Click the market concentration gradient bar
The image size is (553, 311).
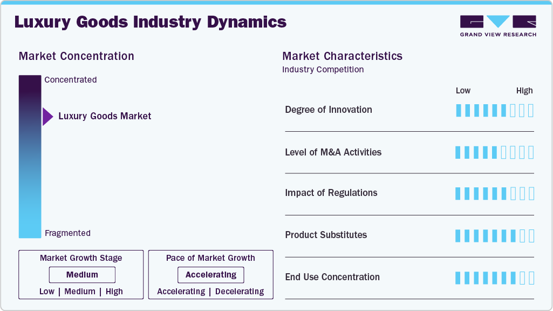[30, 157]
